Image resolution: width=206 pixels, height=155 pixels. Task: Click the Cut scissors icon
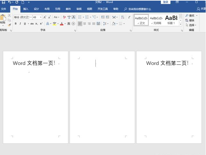[x=9, y=15]
